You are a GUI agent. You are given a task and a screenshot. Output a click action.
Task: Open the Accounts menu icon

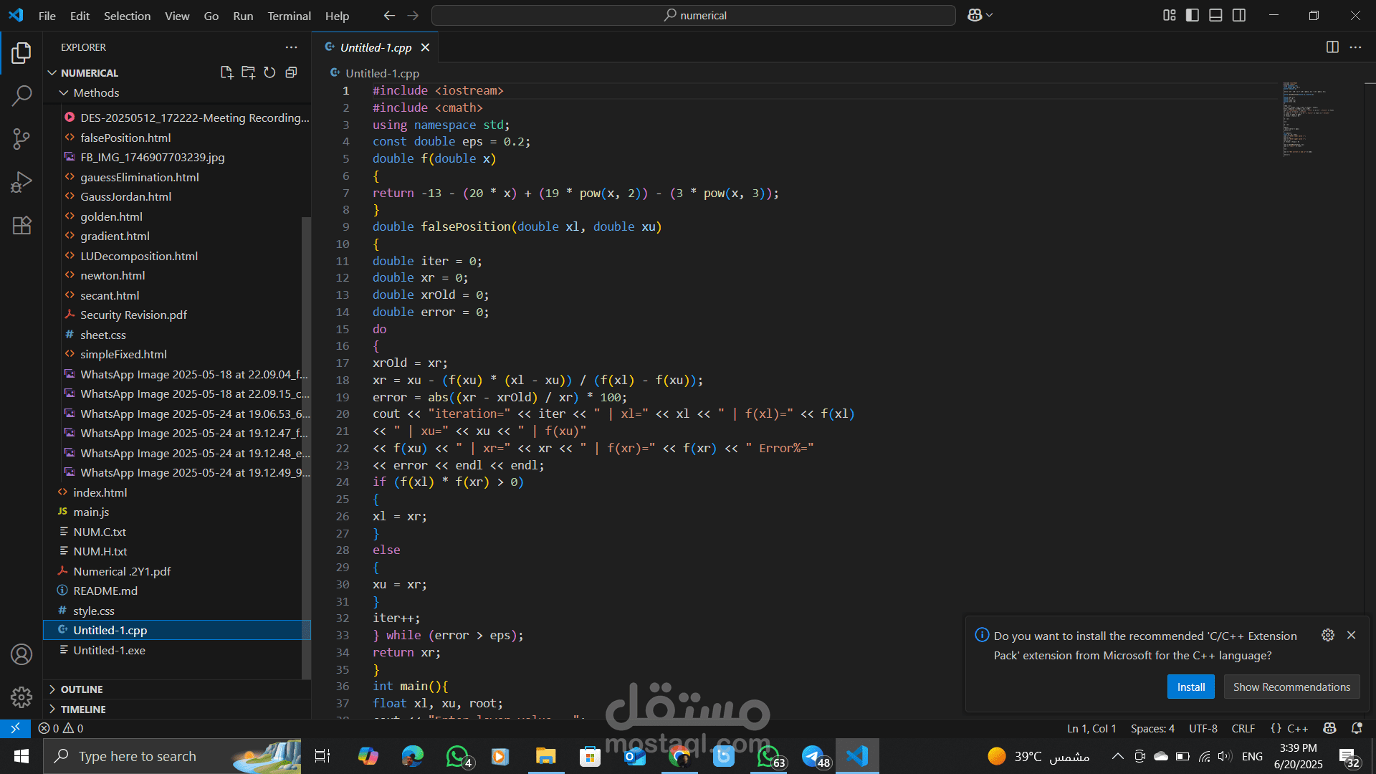21,654
